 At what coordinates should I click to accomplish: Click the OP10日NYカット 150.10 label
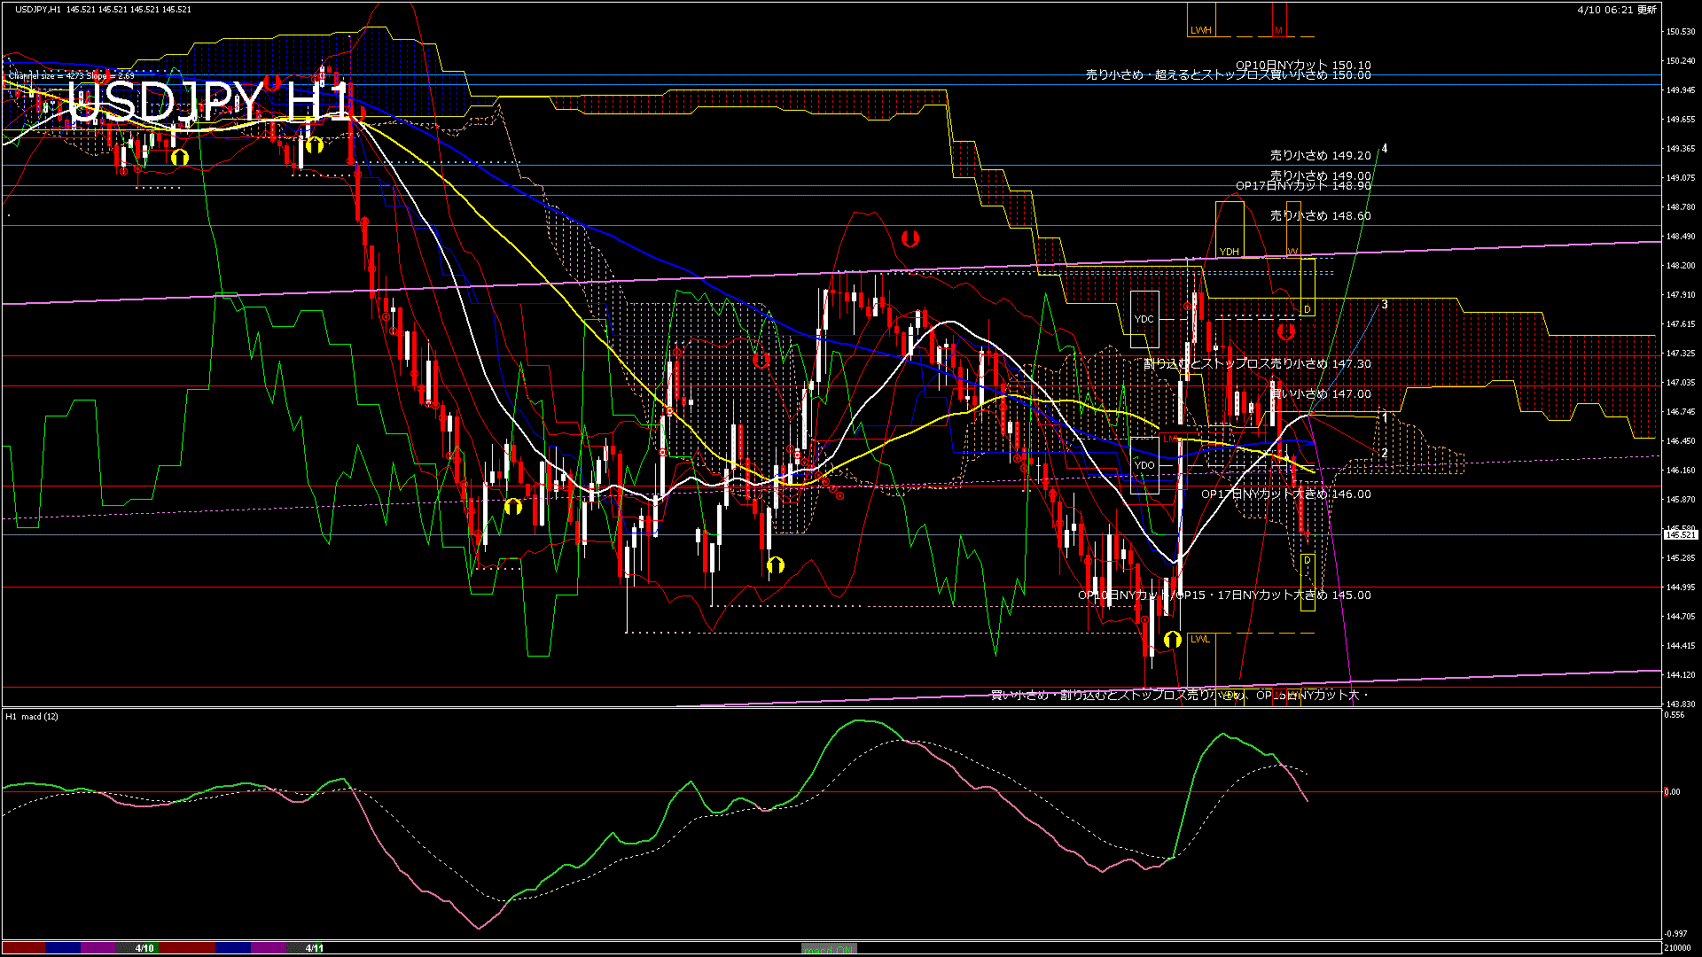click(1303, 65)
